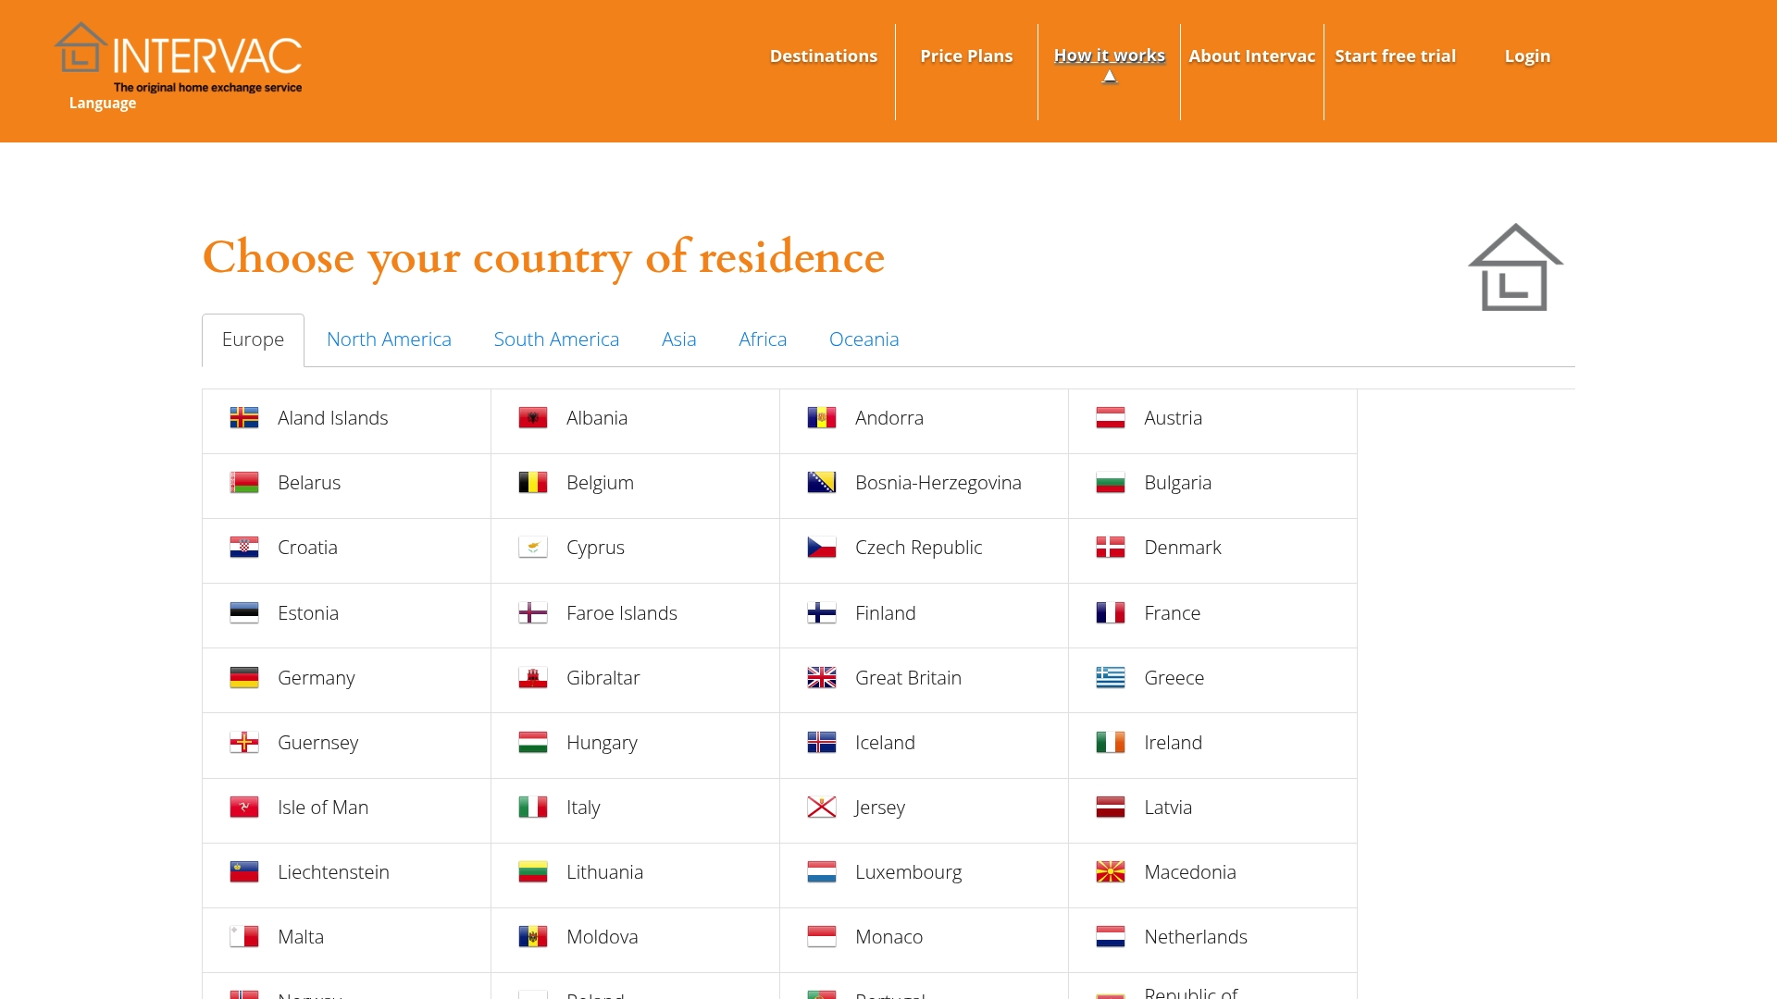The height and width of the screenshot is (999, 1777).
Task: Open the Language selector
Action: point(101,103)
